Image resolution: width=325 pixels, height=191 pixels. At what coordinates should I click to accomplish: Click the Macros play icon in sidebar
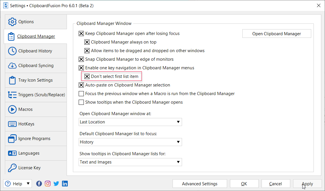click(x=12, y=109)
